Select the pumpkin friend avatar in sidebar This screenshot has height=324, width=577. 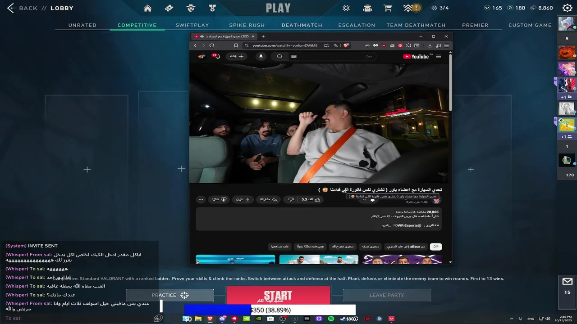coord(567,53)
